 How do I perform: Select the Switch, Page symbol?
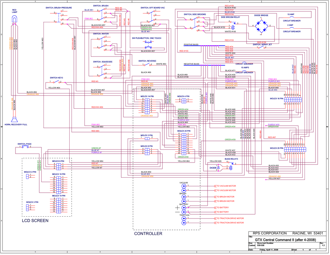click(x=25, y=147)
